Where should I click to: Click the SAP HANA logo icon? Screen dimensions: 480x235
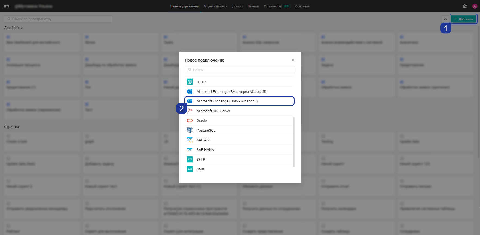click(190, 150)
